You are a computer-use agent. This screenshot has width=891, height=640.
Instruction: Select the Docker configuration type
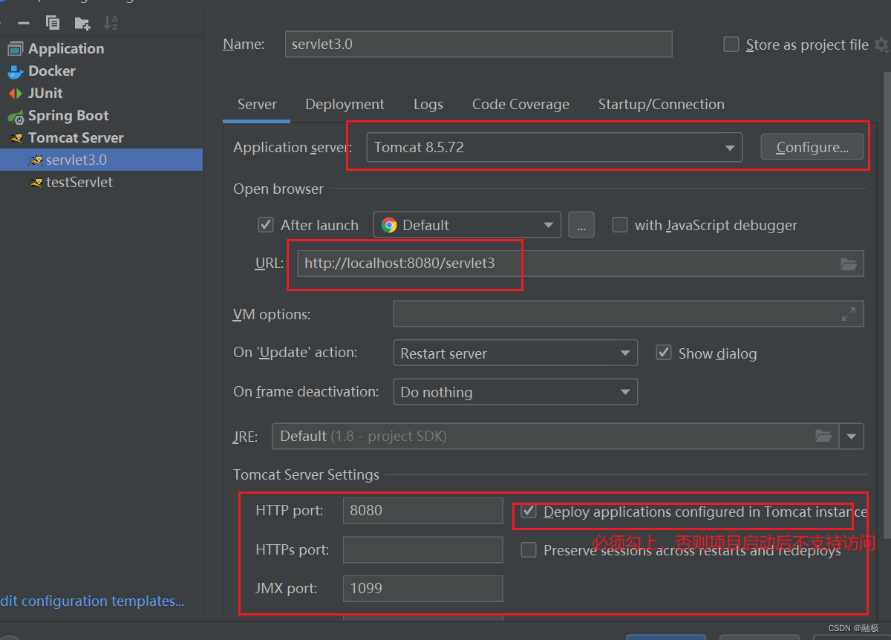(x=101, y=71)
